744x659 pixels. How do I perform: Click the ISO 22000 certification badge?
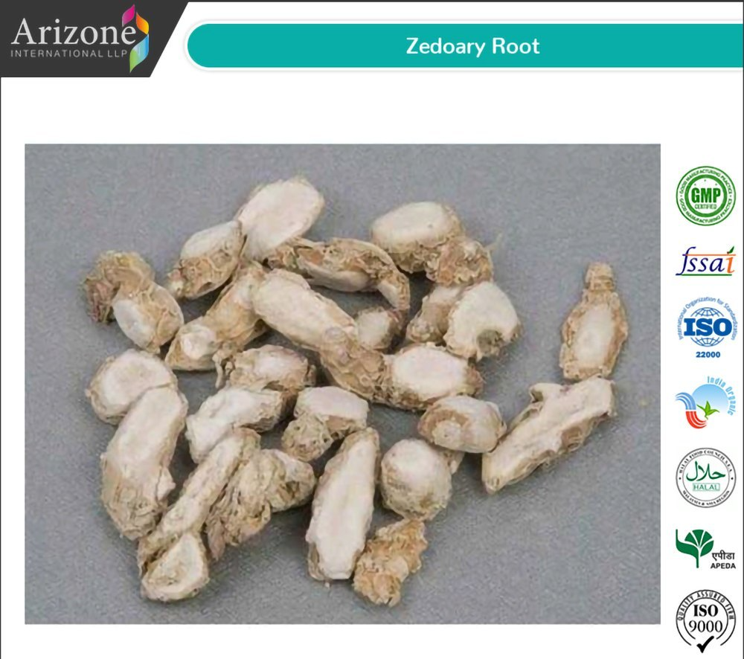[707, 327]
